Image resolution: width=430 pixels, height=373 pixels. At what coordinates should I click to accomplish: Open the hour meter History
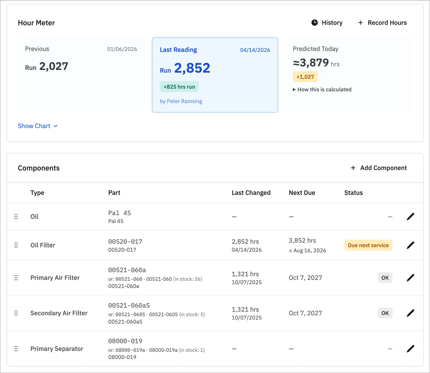[x=327, y=23]
